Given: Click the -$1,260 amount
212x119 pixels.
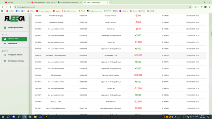Looking at the screenshot, I should pos(138,42).
